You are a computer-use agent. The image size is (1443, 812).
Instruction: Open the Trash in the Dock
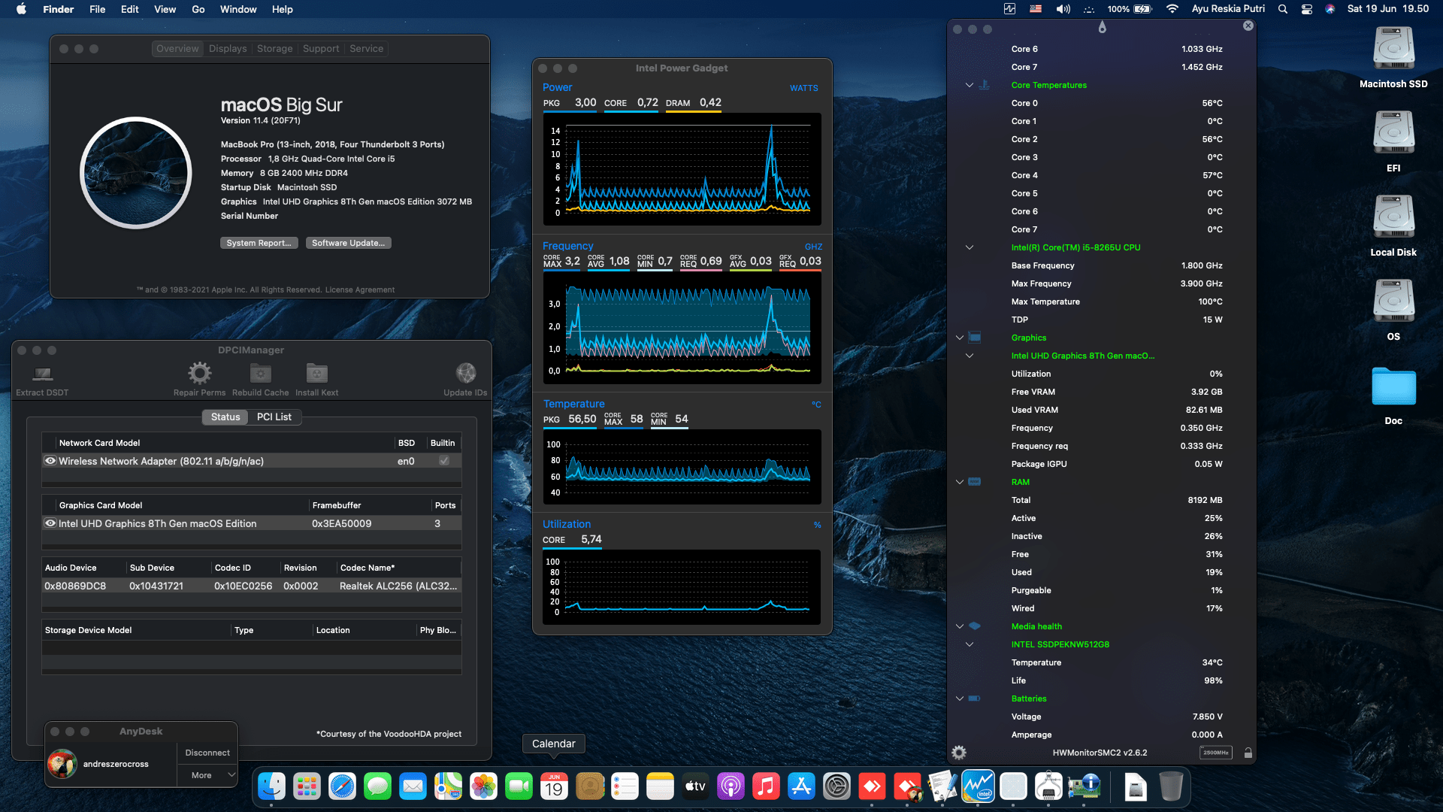tap(1171, 786)
